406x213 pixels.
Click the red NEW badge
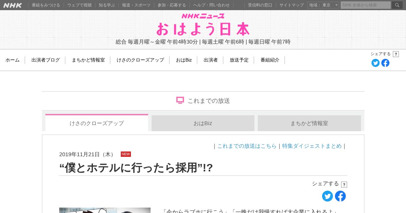tap(126, 154)
